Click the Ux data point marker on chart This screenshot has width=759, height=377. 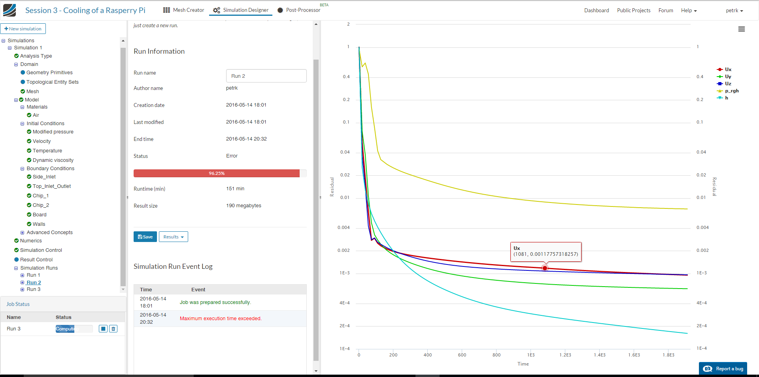tap(545, 268)
